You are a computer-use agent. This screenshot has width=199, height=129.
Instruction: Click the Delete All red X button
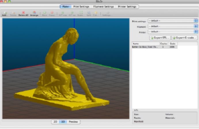pos(23,14)
